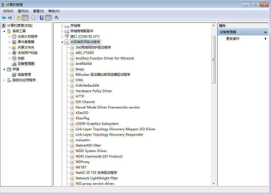Viewport: 271px width, 194px height.
Task: Click the Shared Folders icon
Action: click(x=14, y=47)
